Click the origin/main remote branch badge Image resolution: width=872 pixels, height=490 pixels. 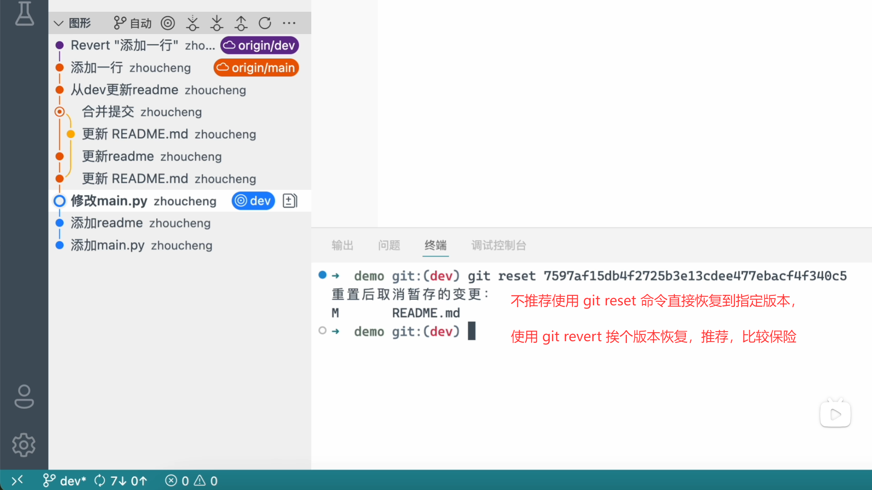click(x=257, y=68)
